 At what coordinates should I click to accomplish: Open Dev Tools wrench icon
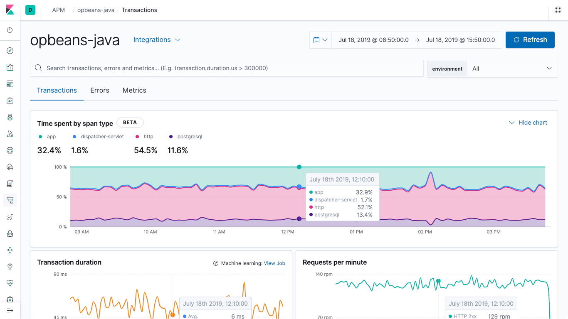(x=10, y=266)
